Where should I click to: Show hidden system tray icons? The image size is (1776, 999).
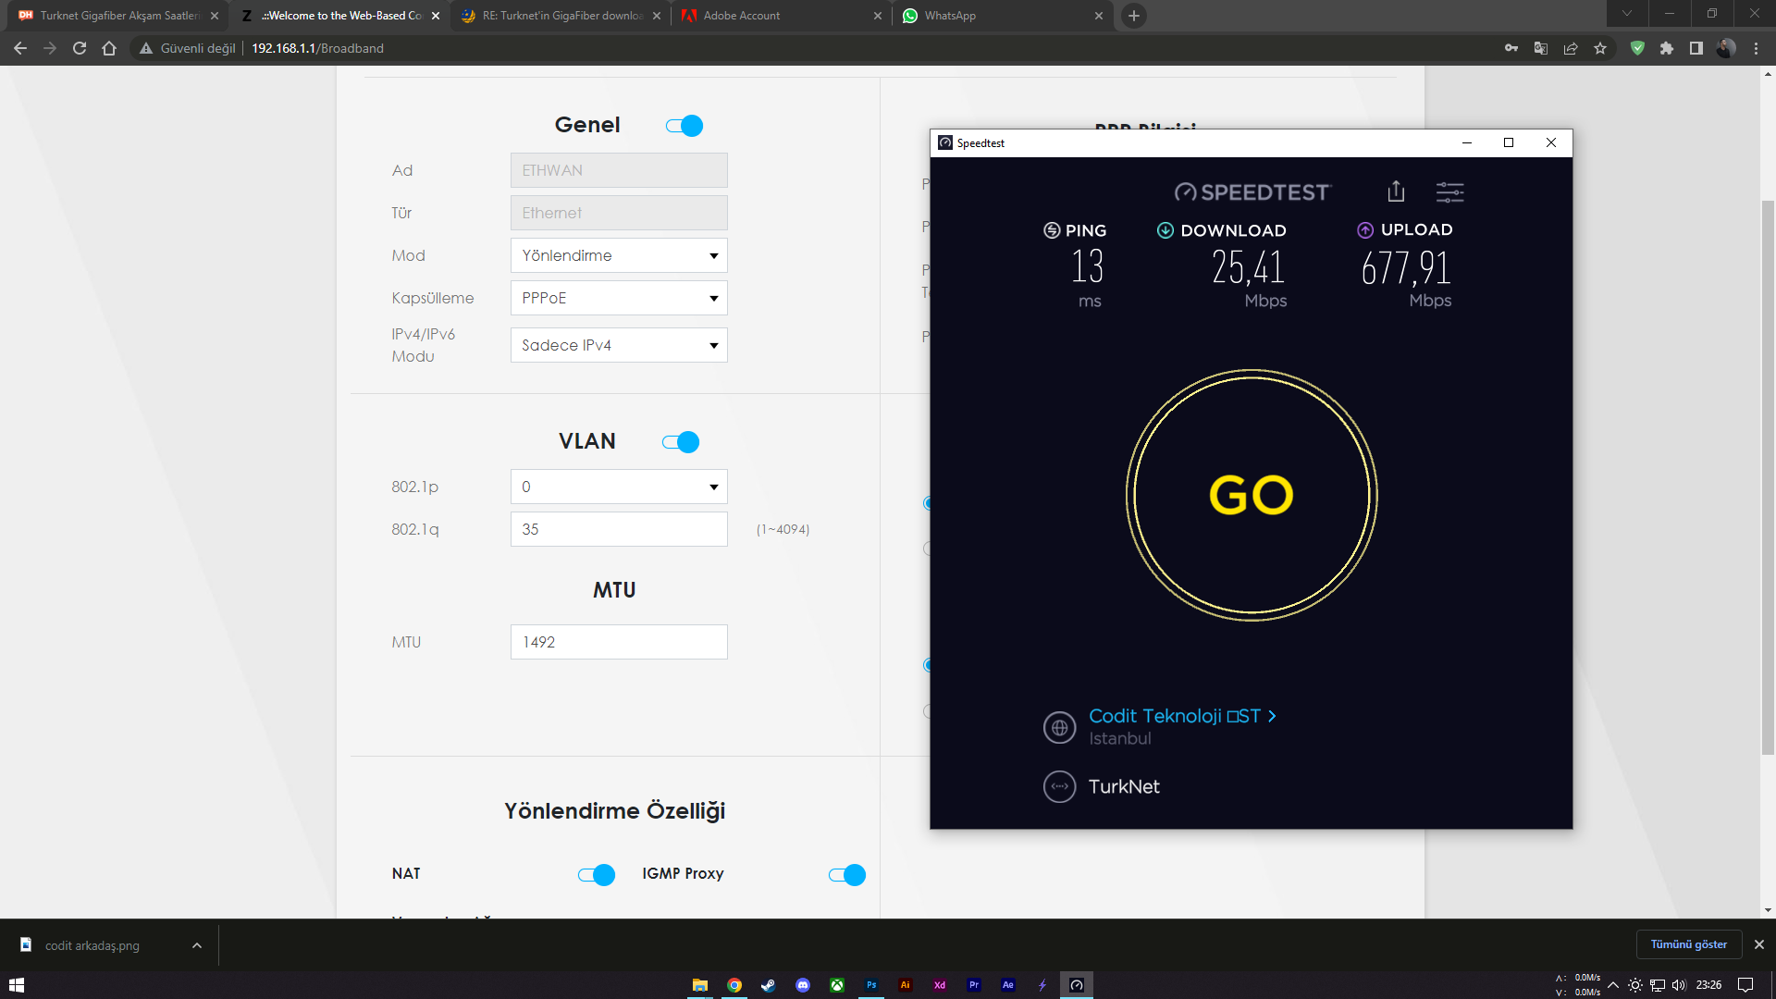[x=1613, y=985]
